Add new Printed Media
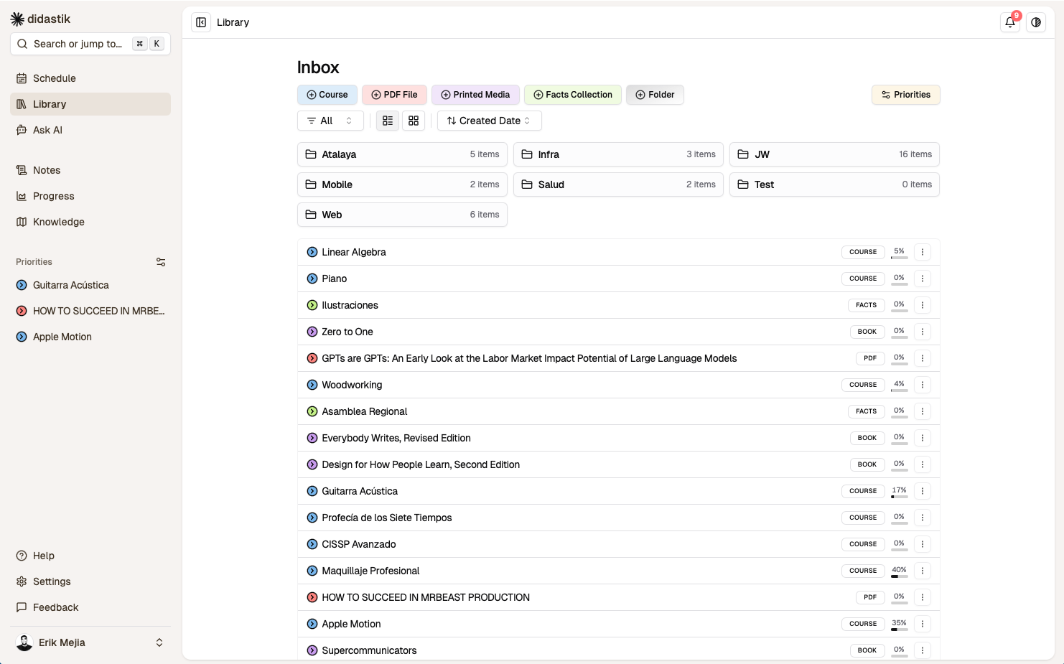Image resolution: width=1064 pixels, height=664 pixels. [475, 95]
